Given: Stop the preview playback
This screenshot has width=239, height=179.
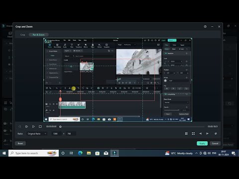Looking at the screenshot, I should [40, 126].
